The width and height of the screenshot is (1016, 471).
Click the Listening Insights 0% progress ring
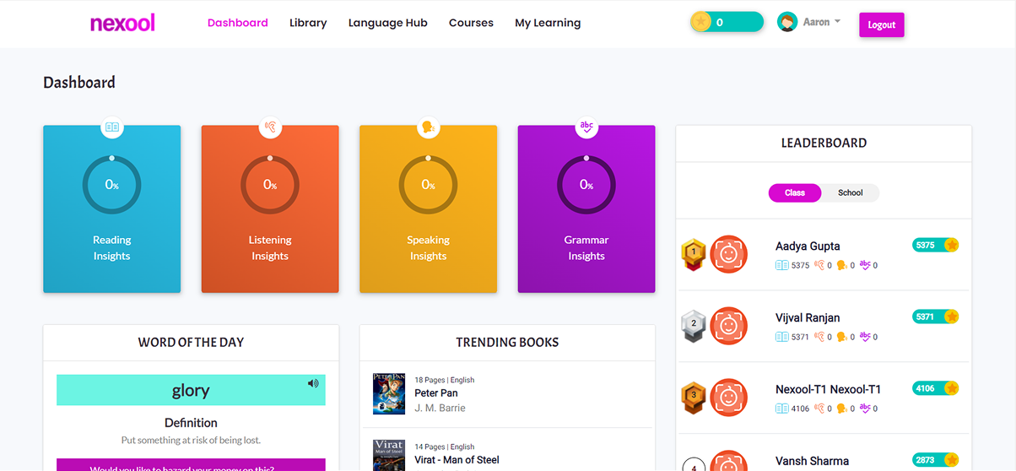[x=270, y=185]
